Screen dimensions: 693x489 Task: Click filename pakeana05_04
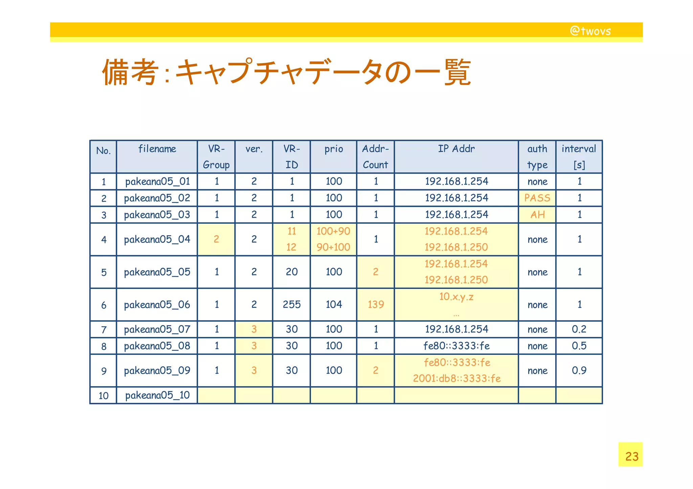pyautogui.click(x=157, y=240)
